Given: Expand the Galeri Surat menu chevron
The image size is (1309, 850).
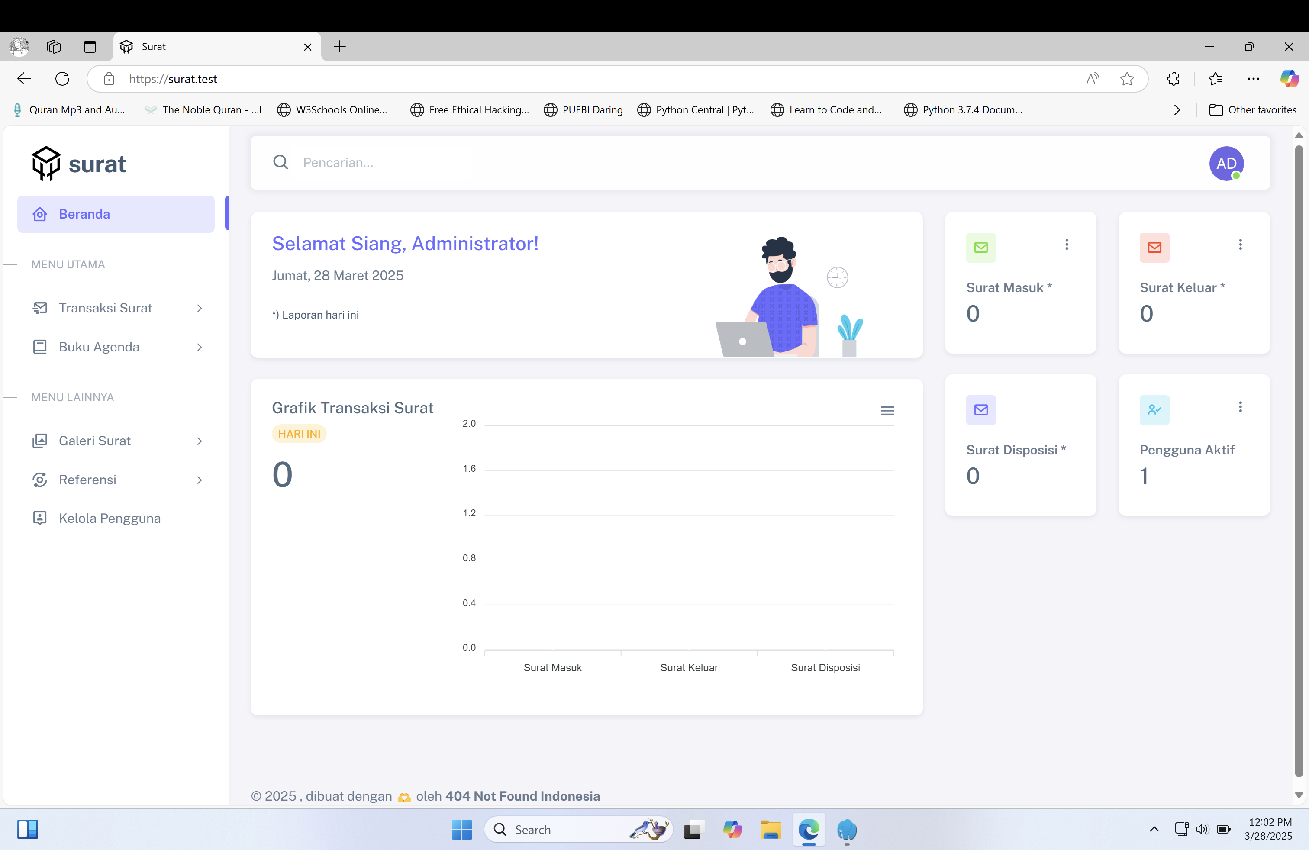Looking at the screenshot, I should 200,441.
